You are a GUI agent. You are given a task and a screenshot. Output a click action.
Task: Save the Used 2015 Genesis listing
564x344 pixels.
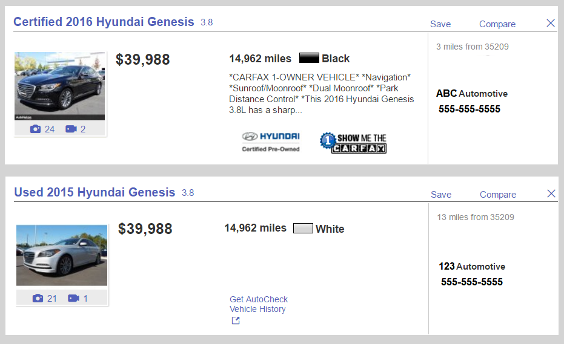point(441,195)
